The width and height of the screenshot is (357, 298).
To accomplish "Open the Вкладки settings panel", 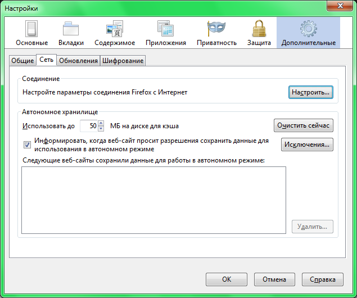I will click(x=71, y=33).
